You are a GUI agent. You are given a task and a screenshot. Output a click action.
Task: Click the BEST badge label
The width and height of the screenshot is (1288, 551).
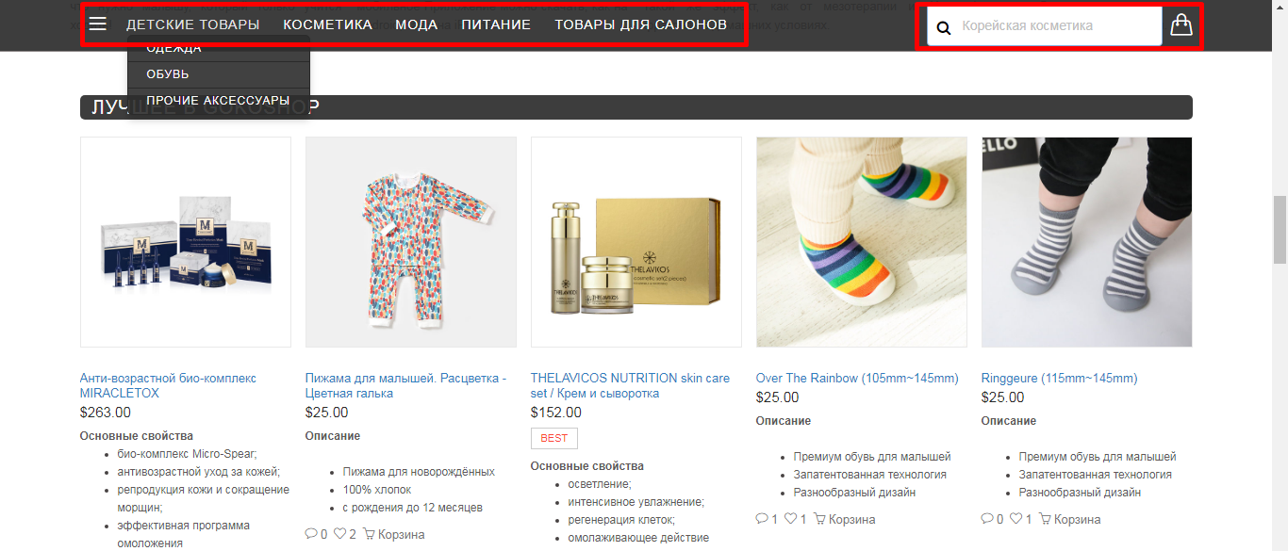coord(554,438)
